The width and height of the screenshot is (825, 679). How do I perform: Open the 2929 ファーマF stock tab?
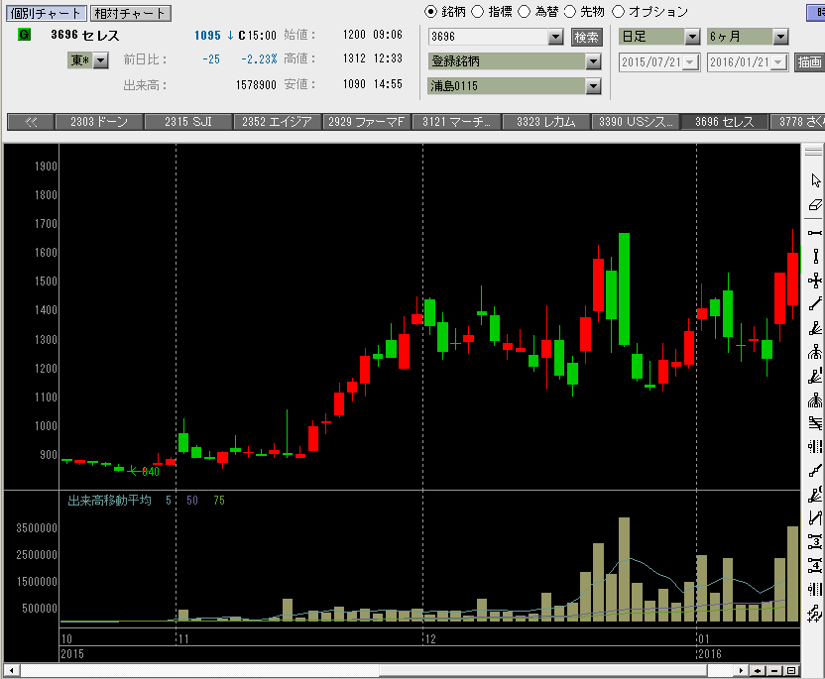click(367, 122)
